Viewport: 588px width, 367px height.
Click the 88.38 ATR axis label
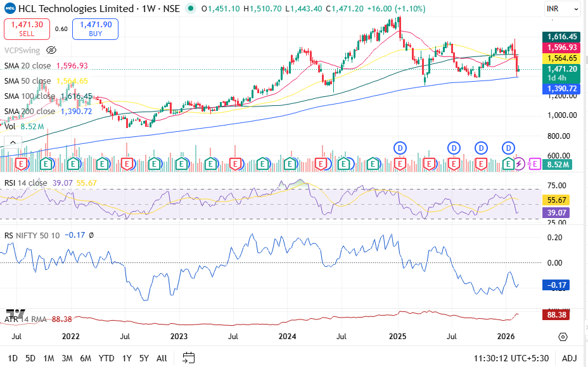[556, 314]
